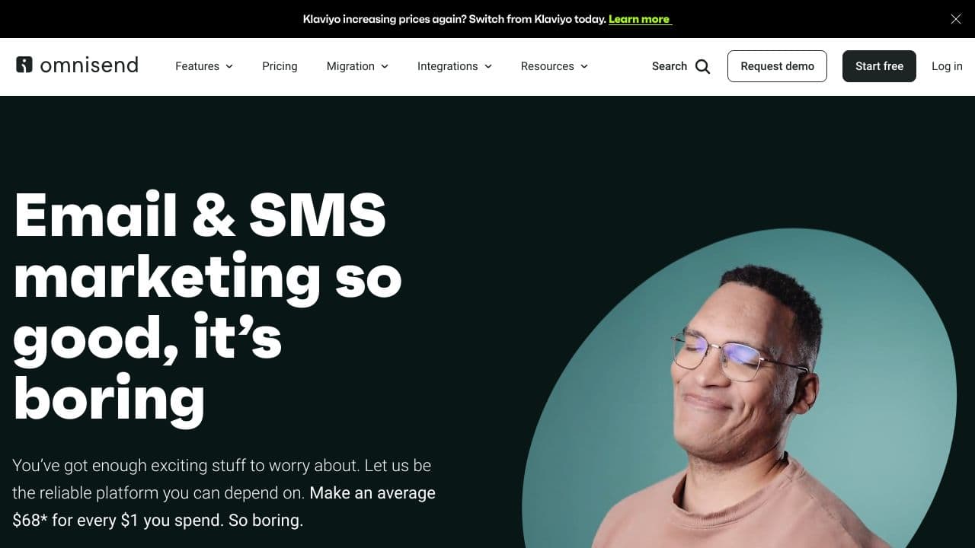975x548 pixels.
Task: Click the magnifying glass search icon
Action: [x=702, y=66]
